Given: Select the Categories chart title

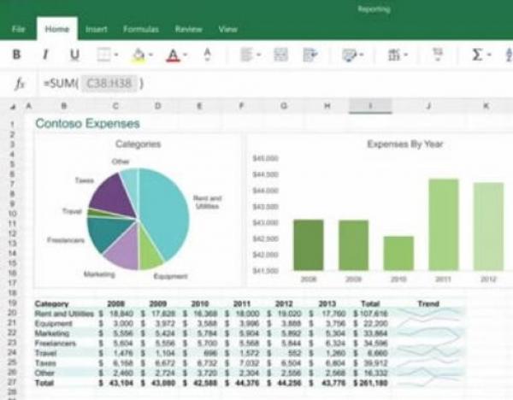Looking at the screenshot, I should [x=139, y=144].
